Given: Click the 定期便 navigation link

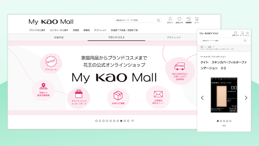Looking at the screenshot, I should coord(76,30).
